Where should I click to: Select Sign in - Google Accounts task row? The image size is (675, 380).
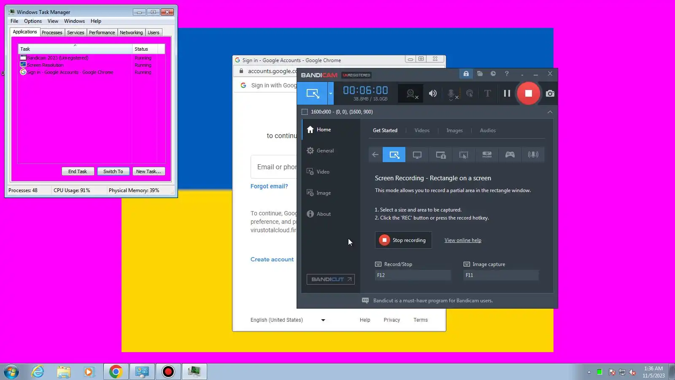pyautogui.click(x=92, y=72)
